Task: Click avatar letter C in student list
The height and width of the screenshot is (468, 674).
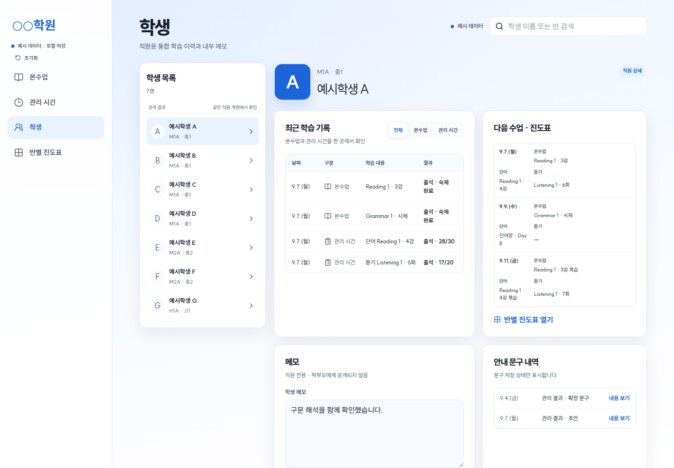Action: pos(158,190)
